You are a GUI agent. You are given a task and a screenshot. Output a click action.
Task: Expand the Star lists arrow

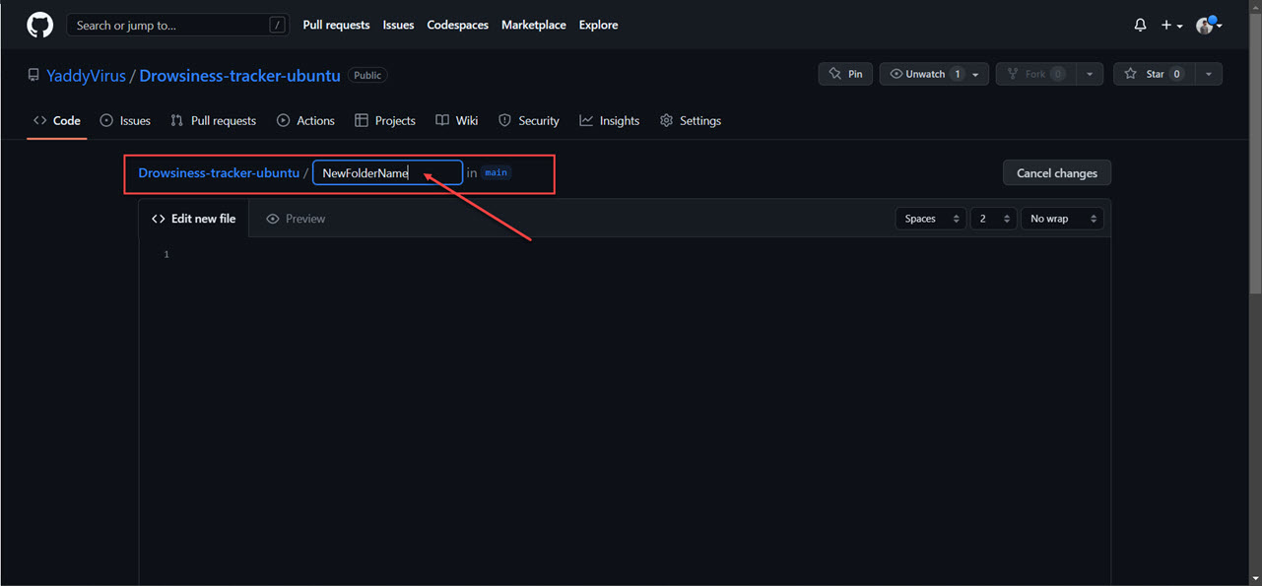coord(1209,74)
